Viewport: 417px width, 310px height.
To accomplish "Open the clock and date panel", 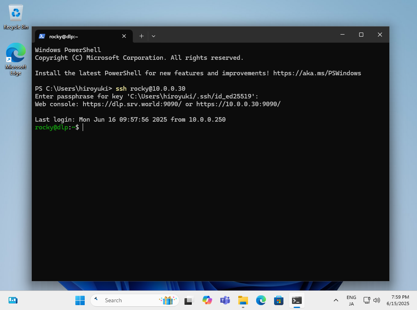I will [x=400, y=300].
